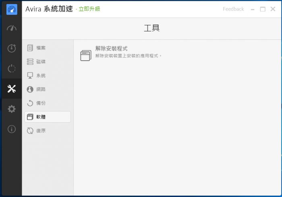Click the uninstaller description text 解除安裝裝置上安裝的應用程式
The height and width of the screenshot is (197, 282).
coord(128,56)
